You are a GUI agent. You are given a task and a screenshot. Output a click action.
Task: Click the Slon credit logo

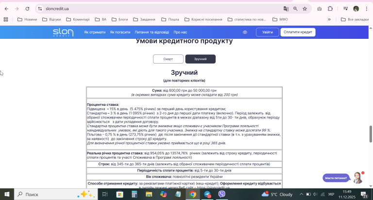63,32
